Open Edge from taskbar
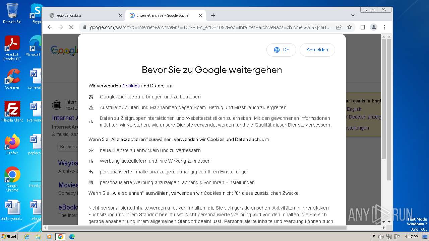 72,237
